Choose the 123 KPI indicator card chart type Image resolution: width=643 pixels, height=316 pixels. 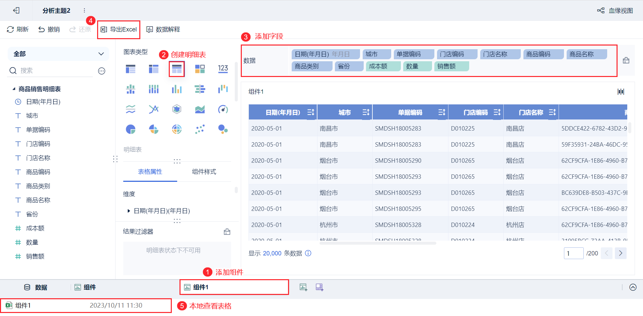[223, 69]
